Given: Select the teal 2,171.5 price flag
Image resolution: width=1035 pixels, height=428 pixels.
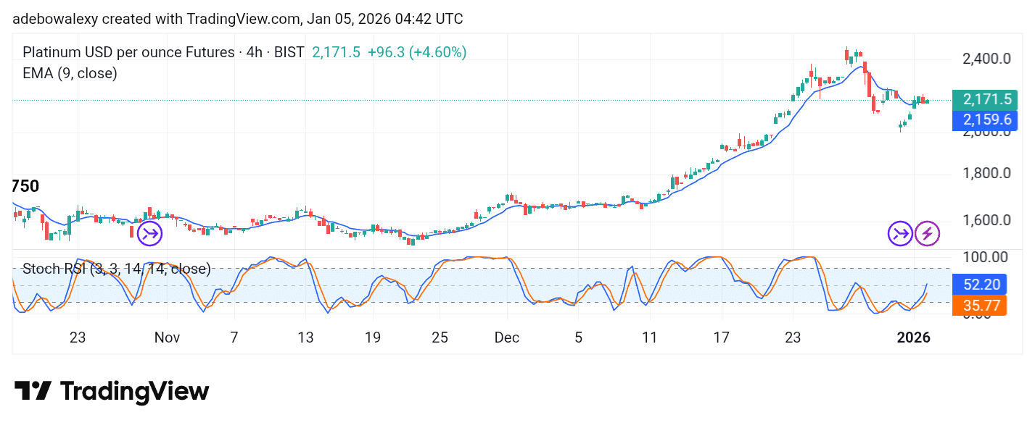Looking at the screenshot, I should pos(984,99).
